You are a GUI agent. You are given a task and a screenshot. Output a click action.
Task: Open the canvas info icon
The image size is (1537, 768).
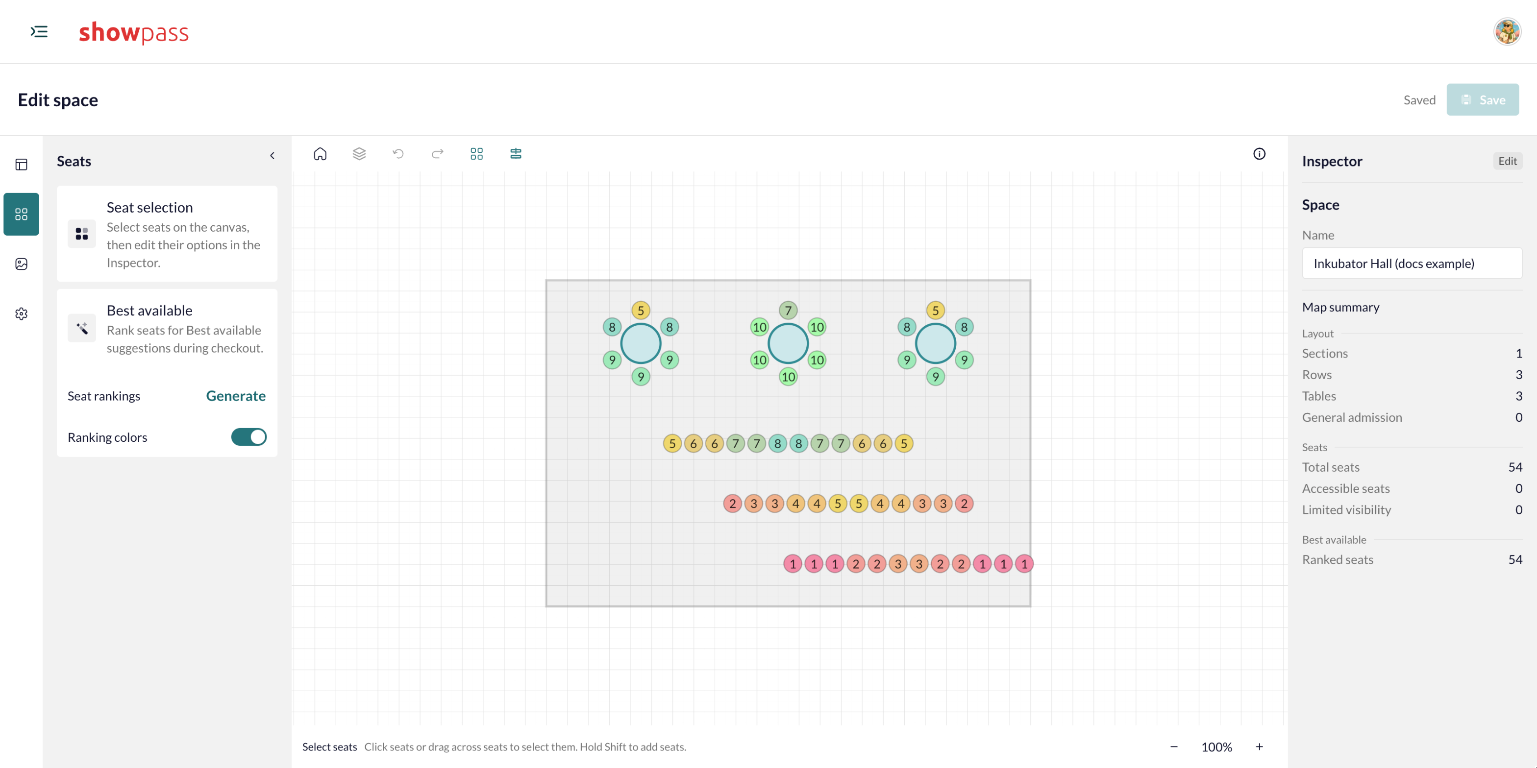(1259, 154)
